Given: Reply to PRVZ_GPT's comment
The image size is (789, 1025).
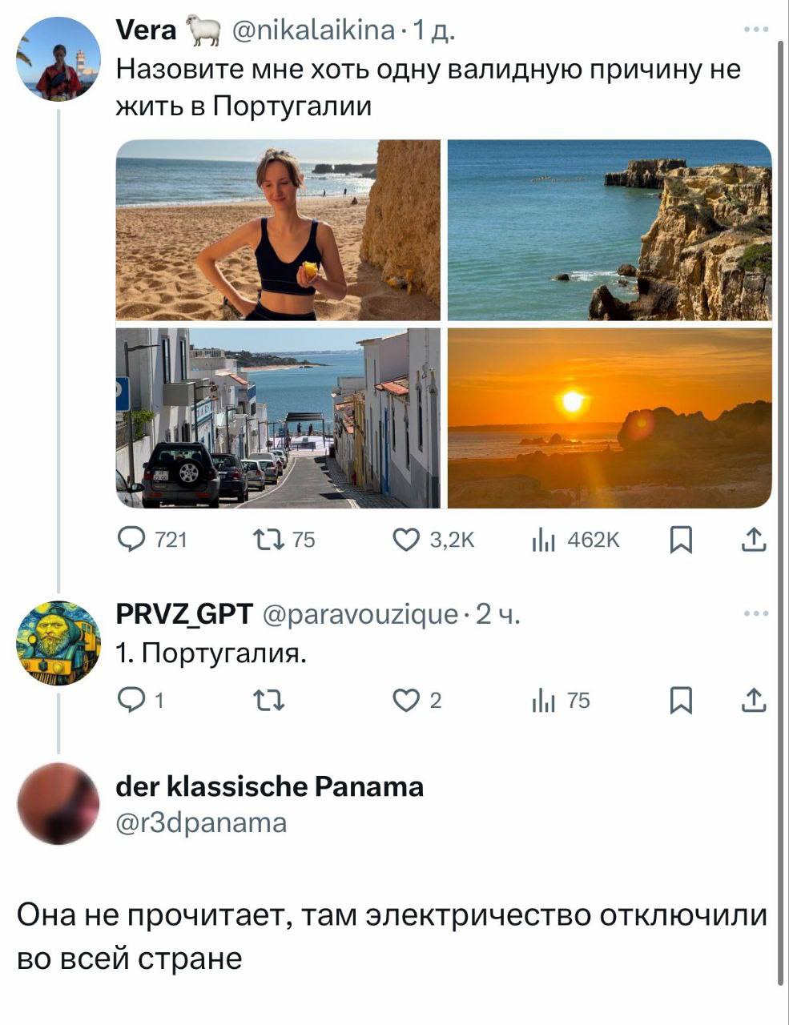Looking at the screenshot, I should point(130,701).
